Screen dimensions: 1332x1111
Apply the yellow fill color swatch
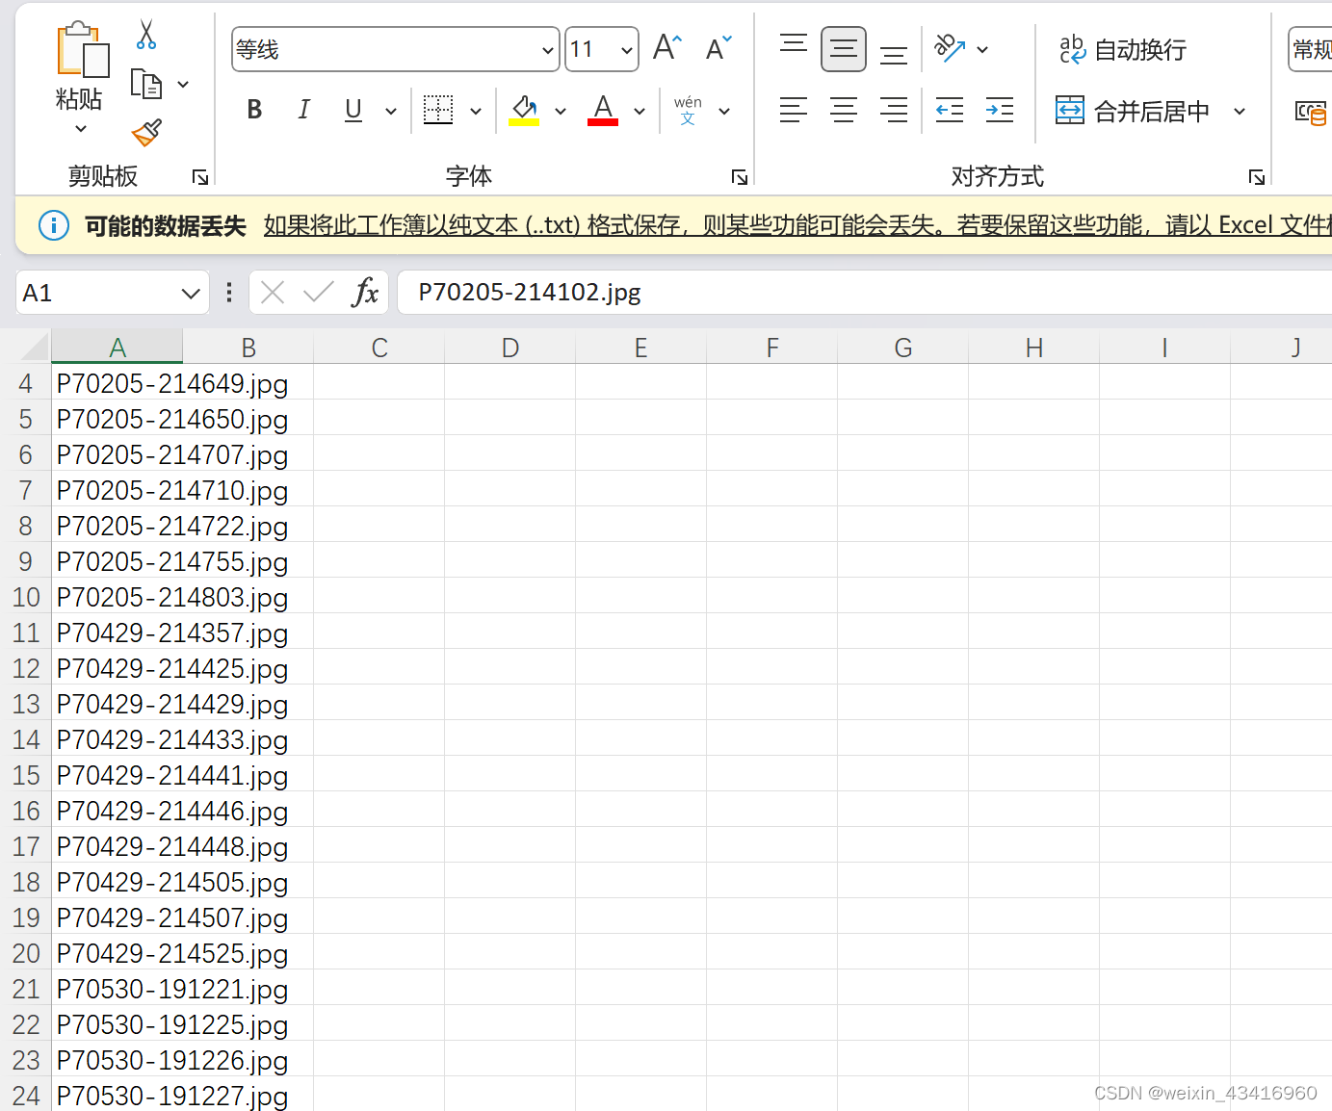524,111
